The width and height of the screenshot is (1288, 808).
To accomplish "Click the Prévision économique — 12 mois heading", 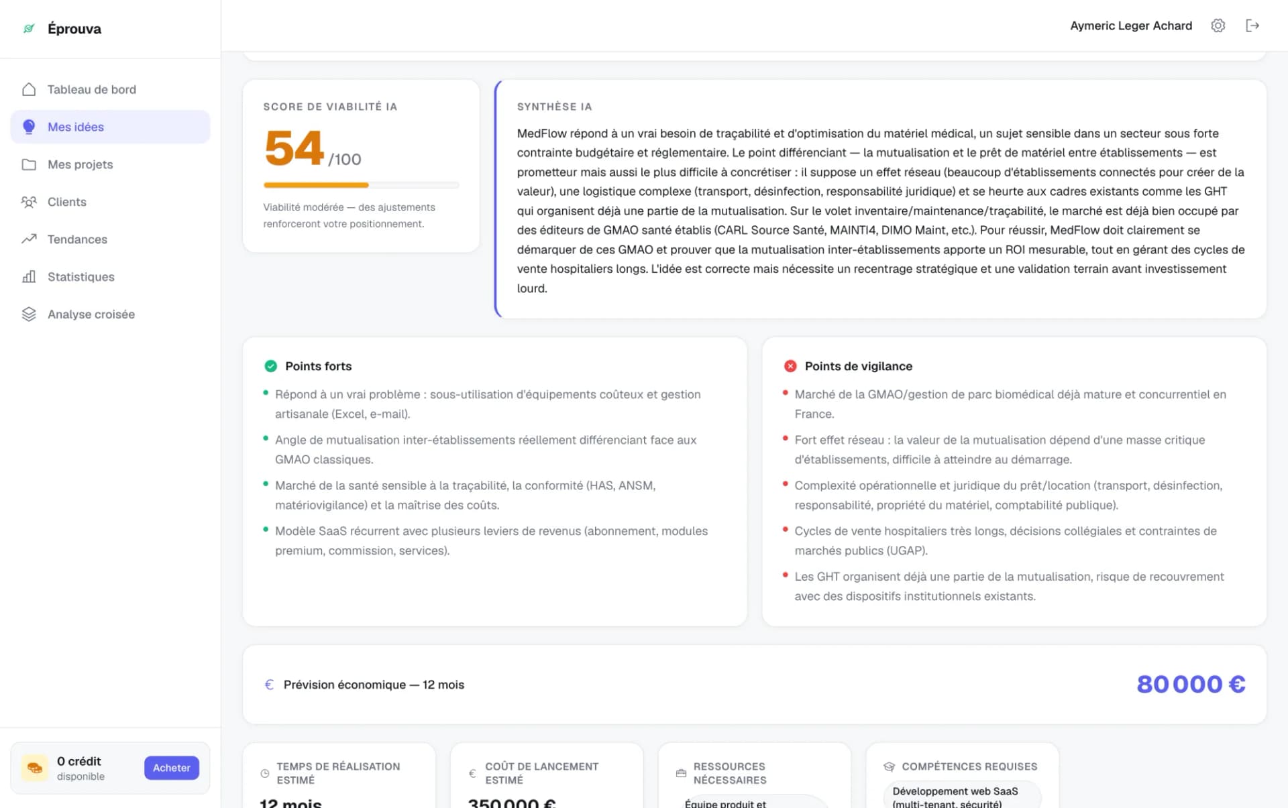I will tap(374, 685).
